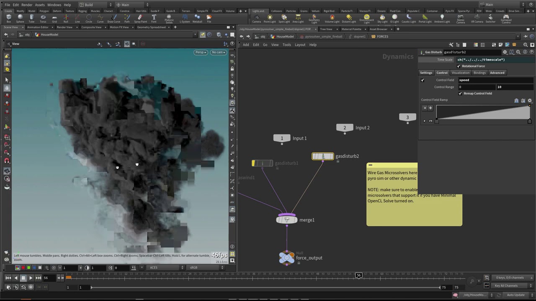
Task: Select the Torus shelf tool
Action: tap(43, 19)
